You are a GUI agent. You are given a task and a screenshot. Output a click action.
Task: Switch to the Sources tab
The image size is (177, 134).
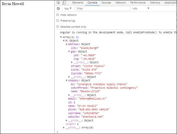(106, 3)
